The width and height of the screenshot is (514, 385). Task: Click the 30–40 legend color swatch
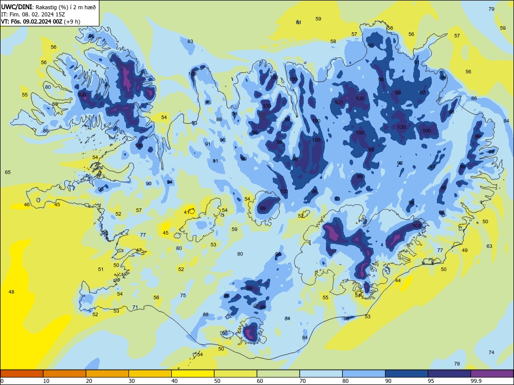tap(150, 374)
